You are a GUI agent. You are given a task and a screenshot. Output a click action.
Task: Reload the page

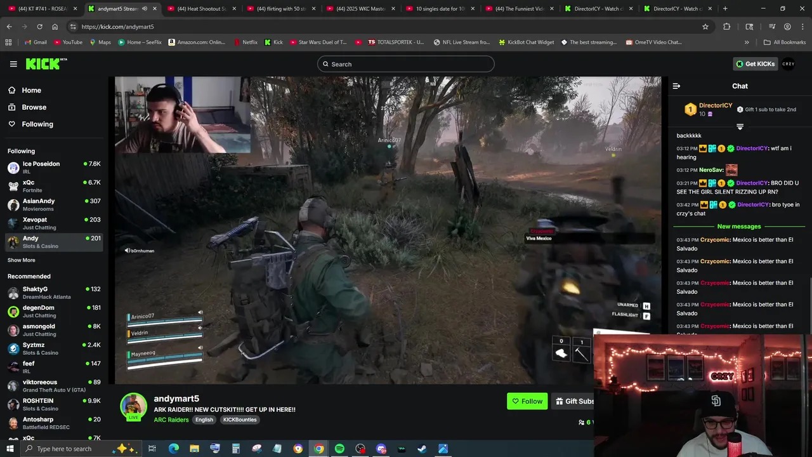coord(39,27)
